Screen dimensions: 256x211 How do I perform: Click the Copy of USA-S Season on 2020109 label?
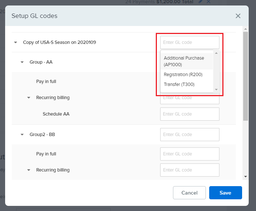[59, 42]
